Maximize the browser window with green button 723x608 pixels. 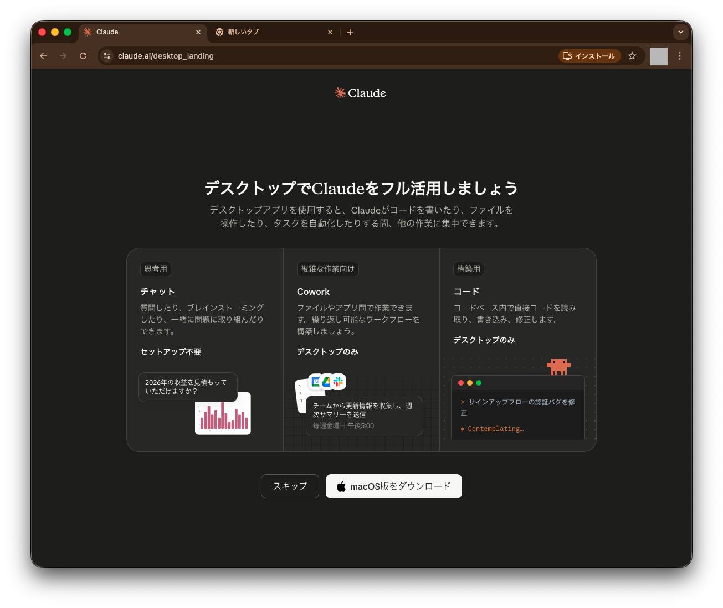tap(68, 32)
